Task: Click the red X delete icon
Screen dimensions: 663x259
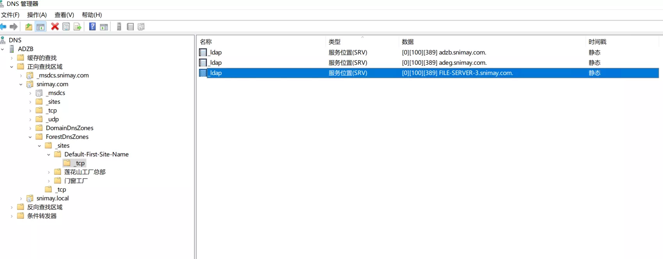Action: 55,27
